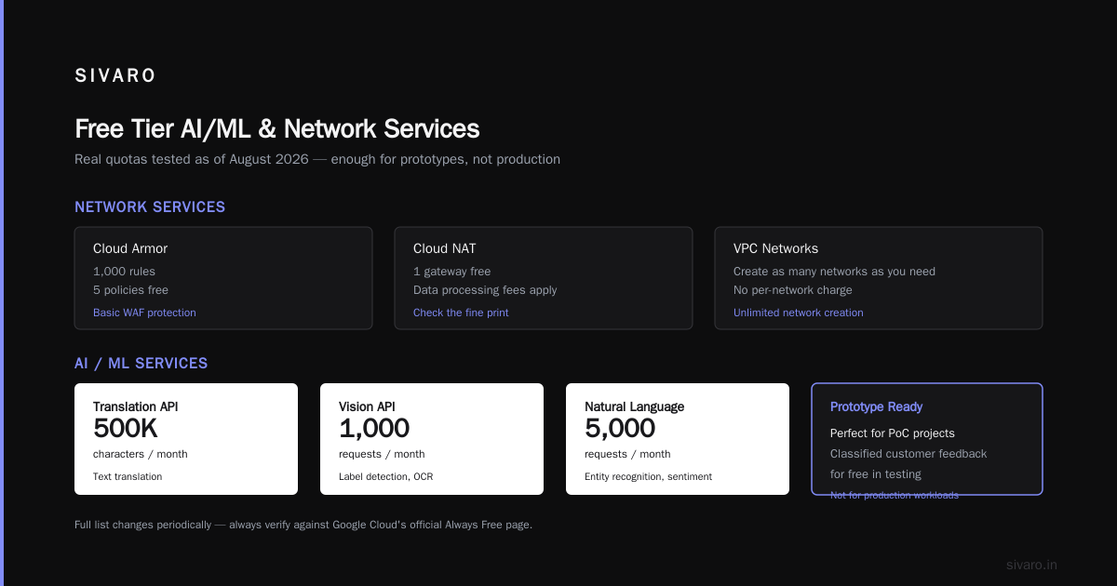
Task: Open the Cloud Armor card title
Action: pos(130,248)
